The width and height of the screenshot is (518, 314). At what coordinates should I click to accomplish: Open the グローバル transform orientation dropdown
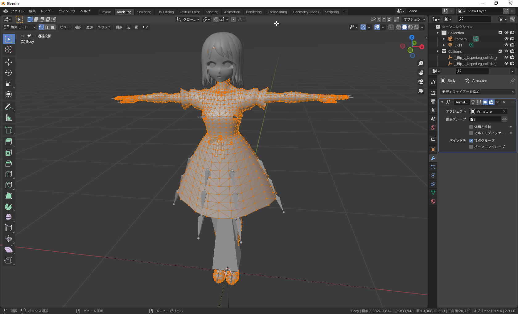187,19
